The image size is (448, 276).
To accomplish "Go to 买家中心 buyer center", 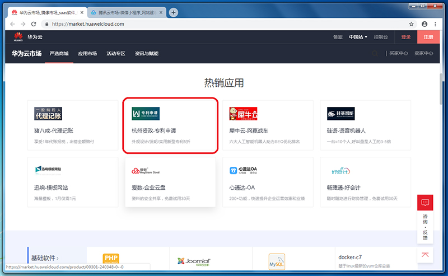I will [x=399, y=53].
